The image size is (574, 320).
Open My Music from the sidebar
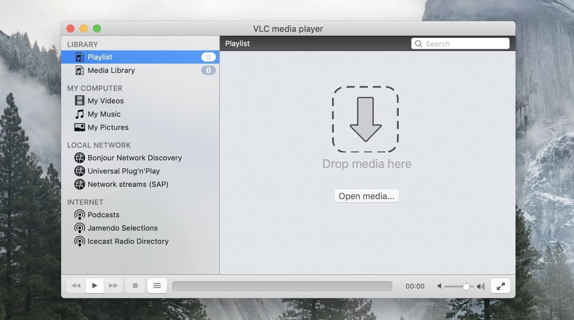(x=104, y=114)
